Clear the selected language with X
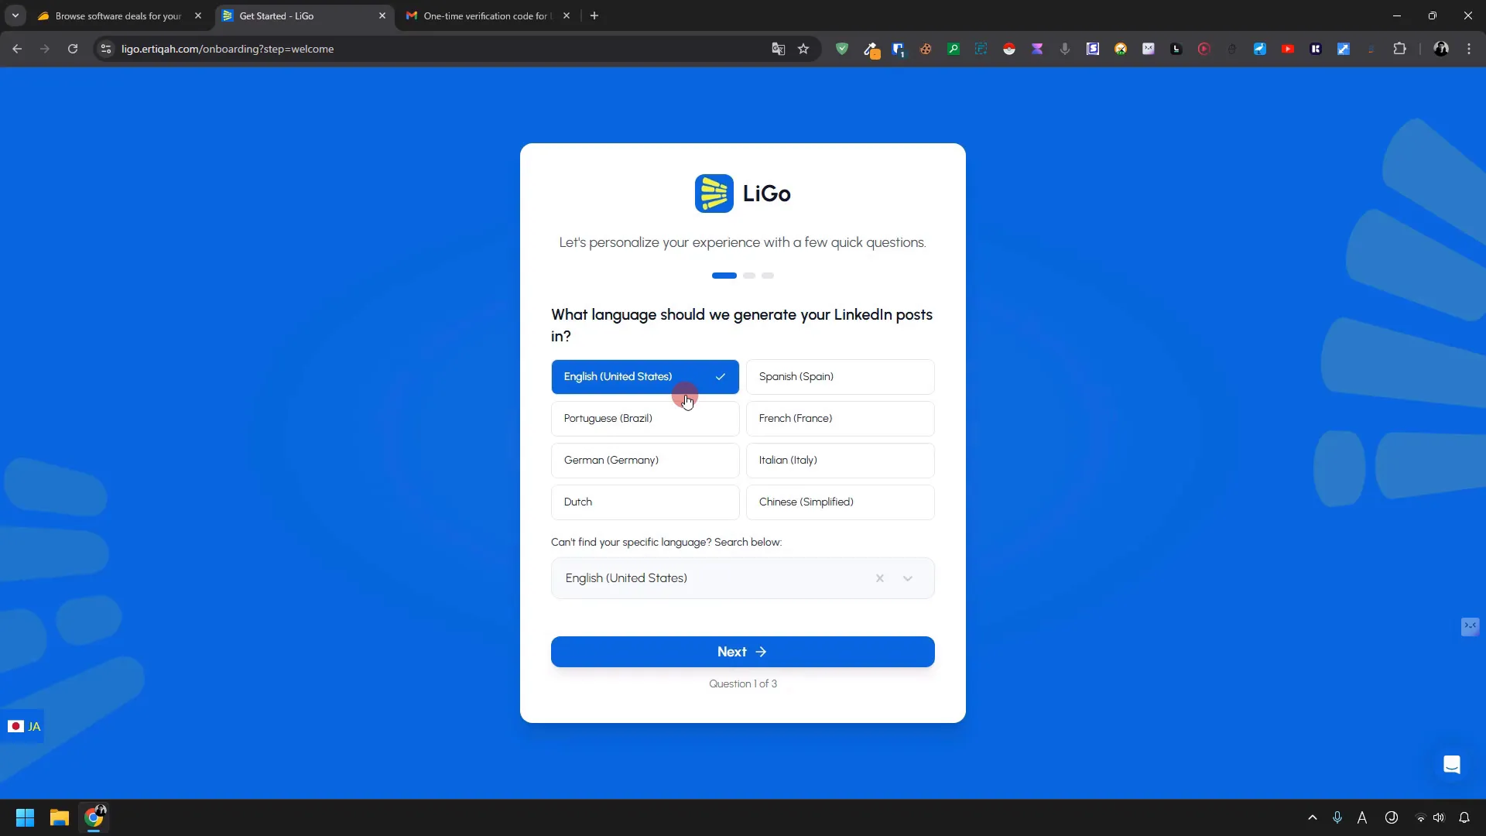1486x836 pixels. coord(879,578)
